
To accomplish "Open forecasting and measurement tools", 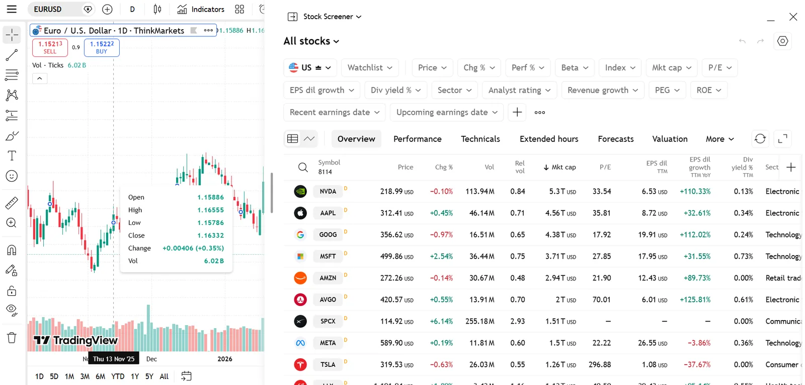I will click(12, 115).
